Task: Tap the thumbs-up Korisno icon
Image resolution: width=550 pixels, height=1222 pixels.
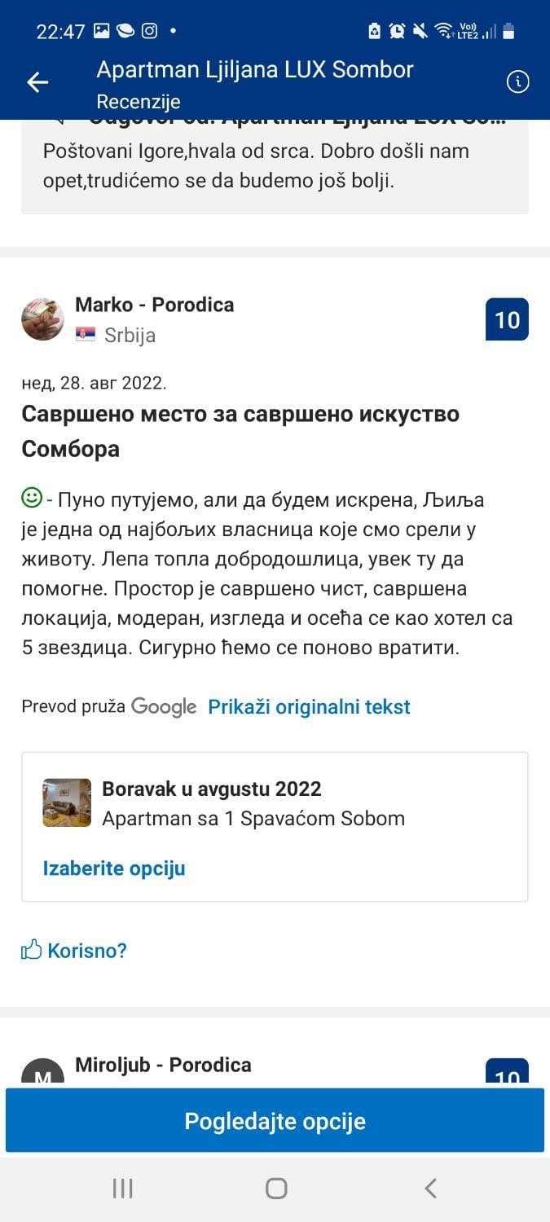Action: pos(32,950)
